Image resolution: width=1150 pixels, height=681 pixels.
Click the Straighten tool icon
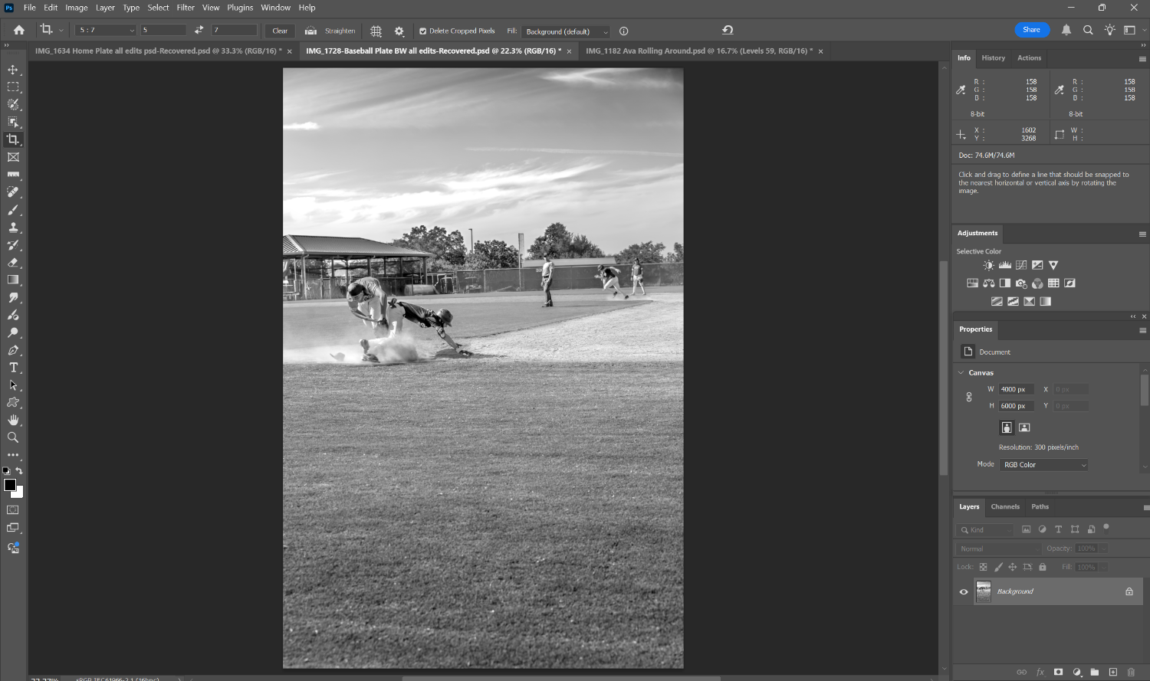[310, 31]
